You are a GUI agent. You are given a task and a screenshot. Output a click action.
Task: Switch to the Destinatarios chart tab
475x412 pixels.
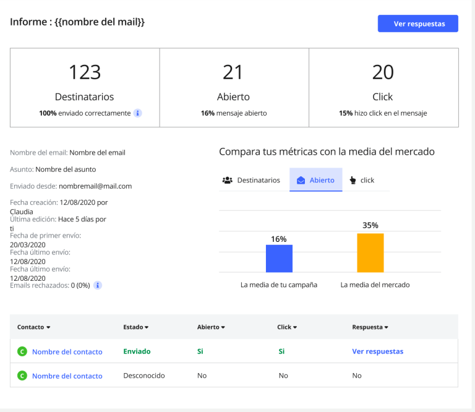point(251,180)
